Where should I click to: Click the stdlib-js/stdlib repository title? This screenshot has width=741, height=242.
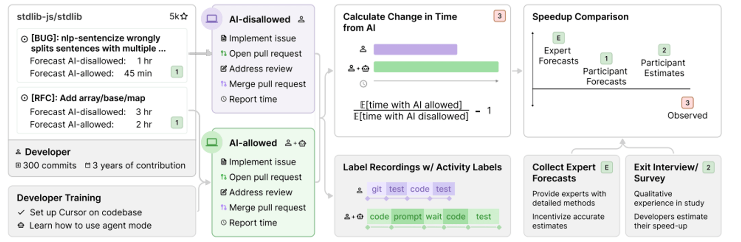click(x=49, y=17)
